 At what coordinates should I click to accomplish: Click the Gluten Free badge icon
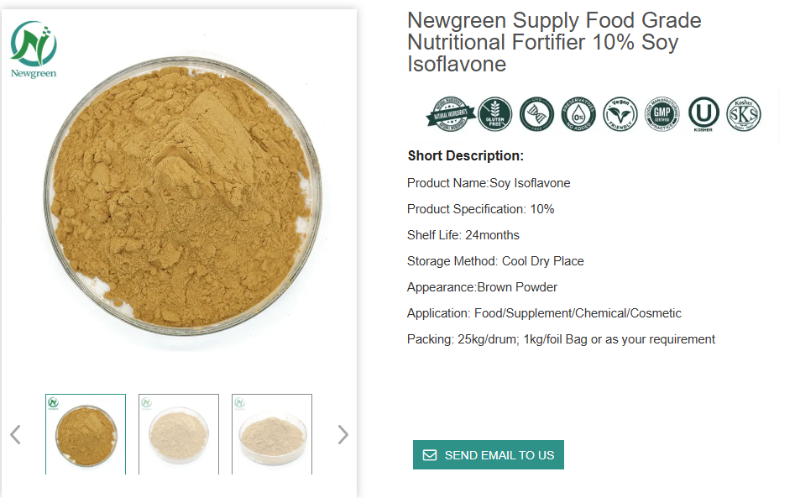(494, 114)
